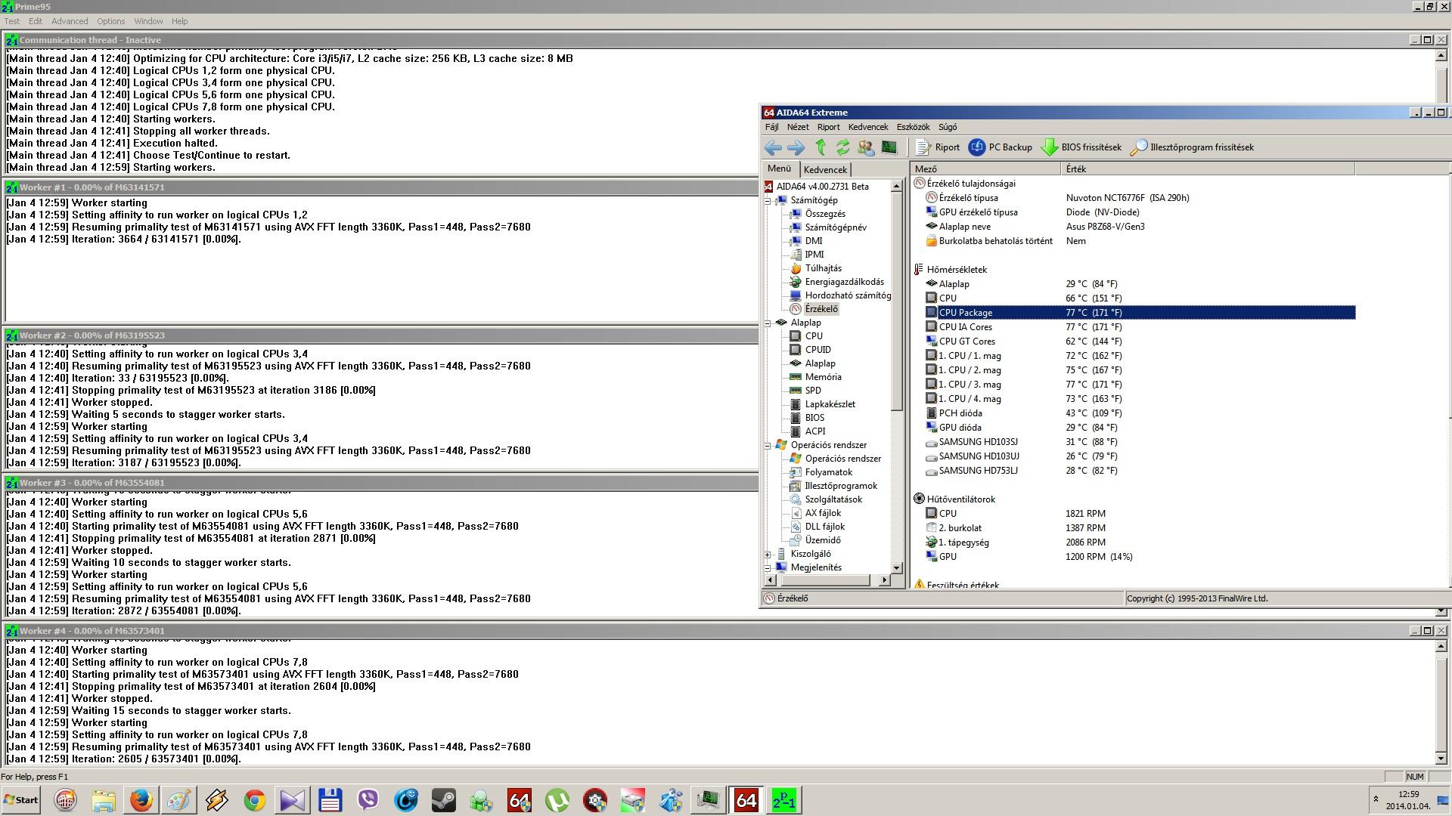The width and height of the screenshot is (1452, 816).
Task: Switch to the Menü tab in sidebar
Action: point(779,168)
